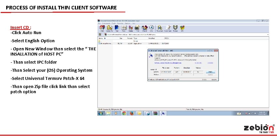Click the View toolbar icon
The image size is (277, 138).
(124, 28)
